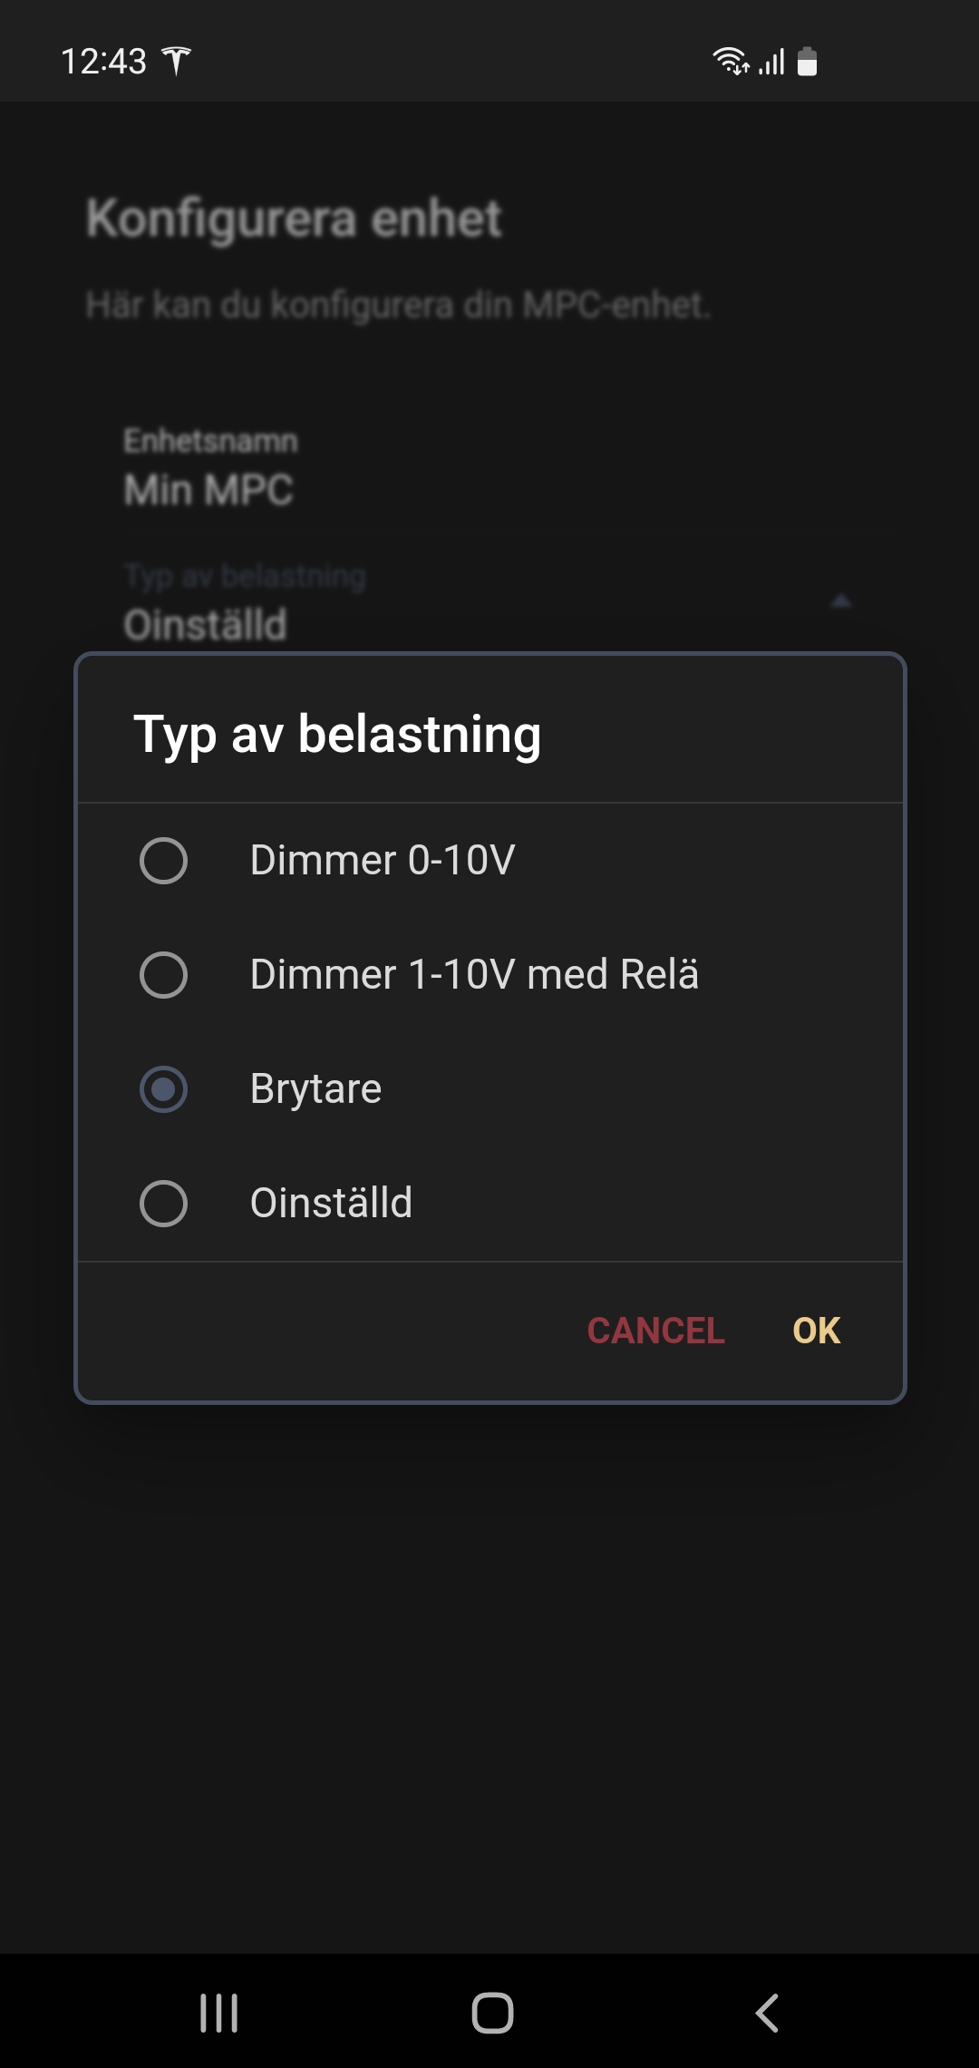The width and height of the screenshot is (979, 2068).
Task: Choose Dimmer 1-10V med Relä radio button
Action: click(x=163, y=974)
